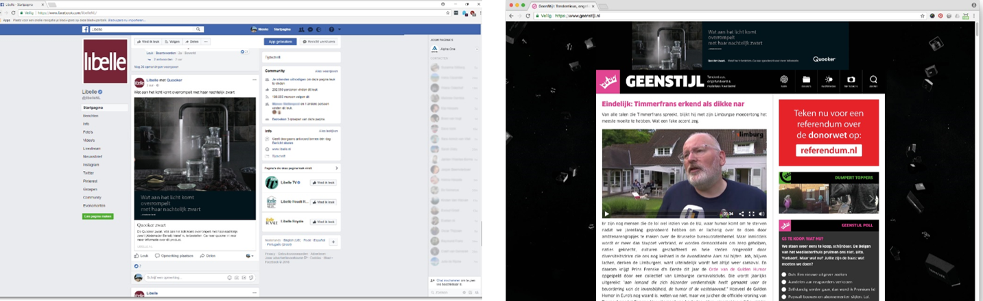Open 'Alles weergeven' link in Community box
This screenshot has width=983, height=301.
coord(327,70)
